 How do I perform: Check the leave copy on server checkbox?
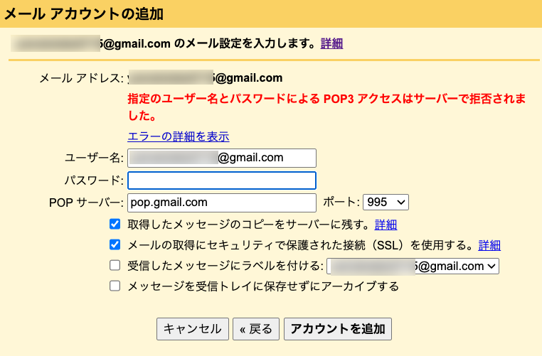[x=115, y=225]
